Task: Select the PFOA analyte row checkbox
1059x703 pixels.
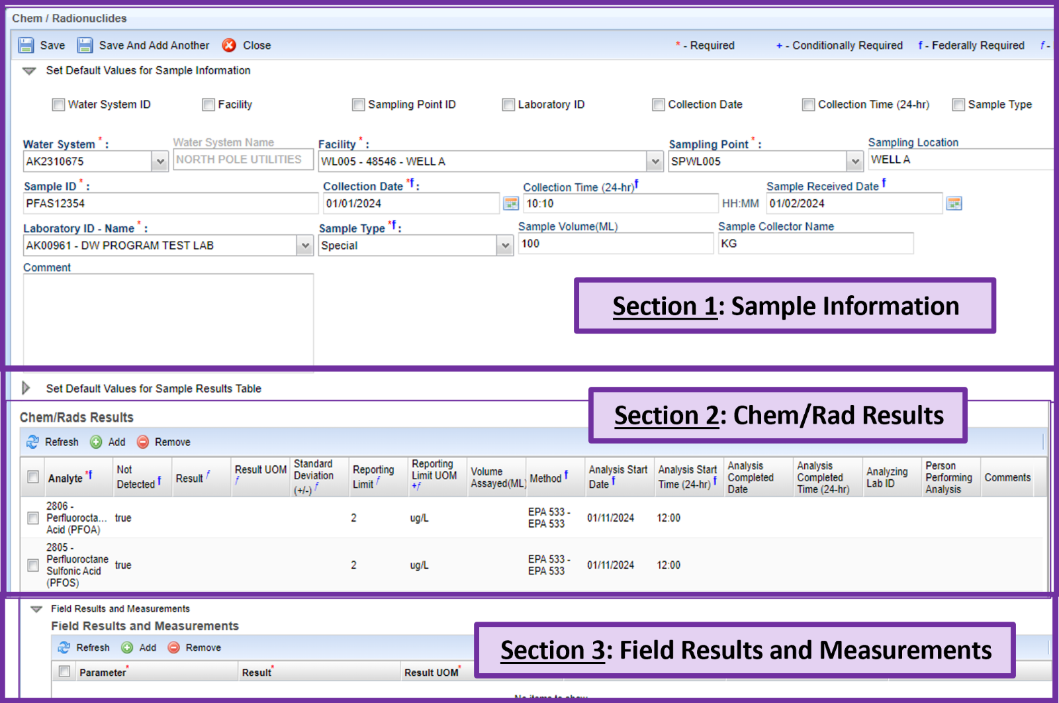Action: coord(33,518)
